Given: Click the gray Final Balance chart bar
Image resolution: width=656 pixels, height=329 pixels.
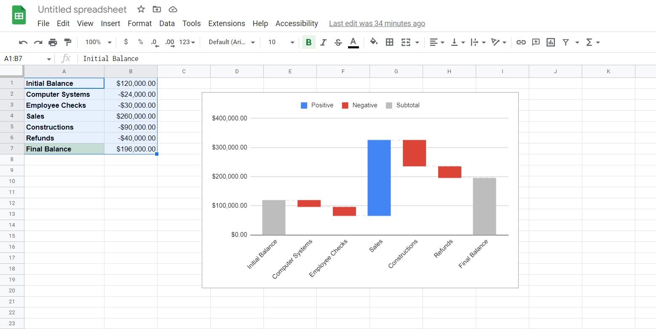Looking at the screenshot, I should click(485, 206).
